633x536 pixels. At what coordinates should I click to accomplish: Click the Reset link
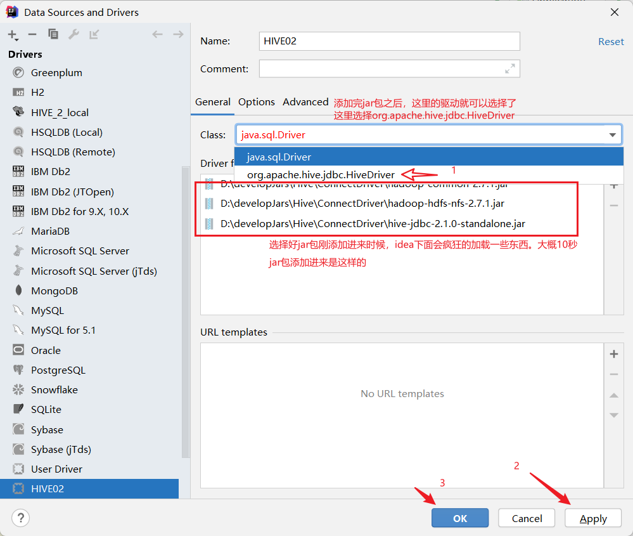point(610,41)
